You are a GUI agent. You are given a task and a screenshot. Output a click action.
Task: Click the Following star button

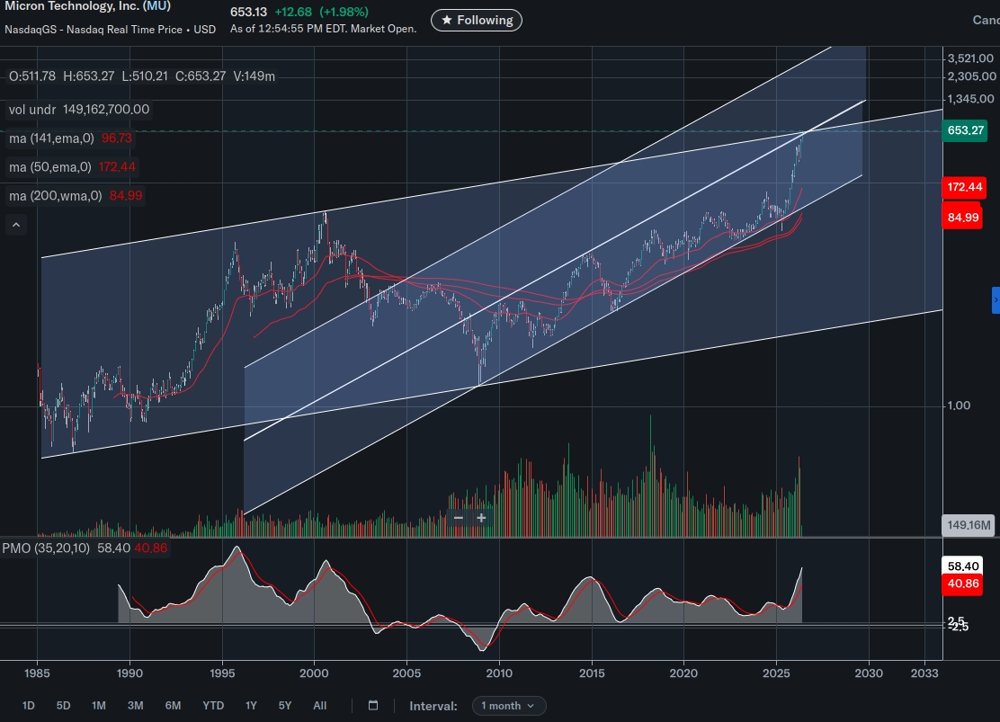477,21
